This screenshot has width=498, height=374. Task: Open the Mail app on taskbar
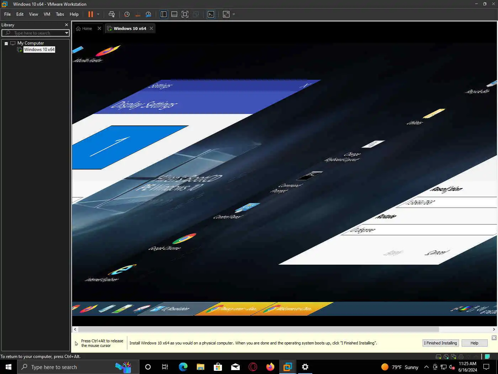tap(235, 367)
